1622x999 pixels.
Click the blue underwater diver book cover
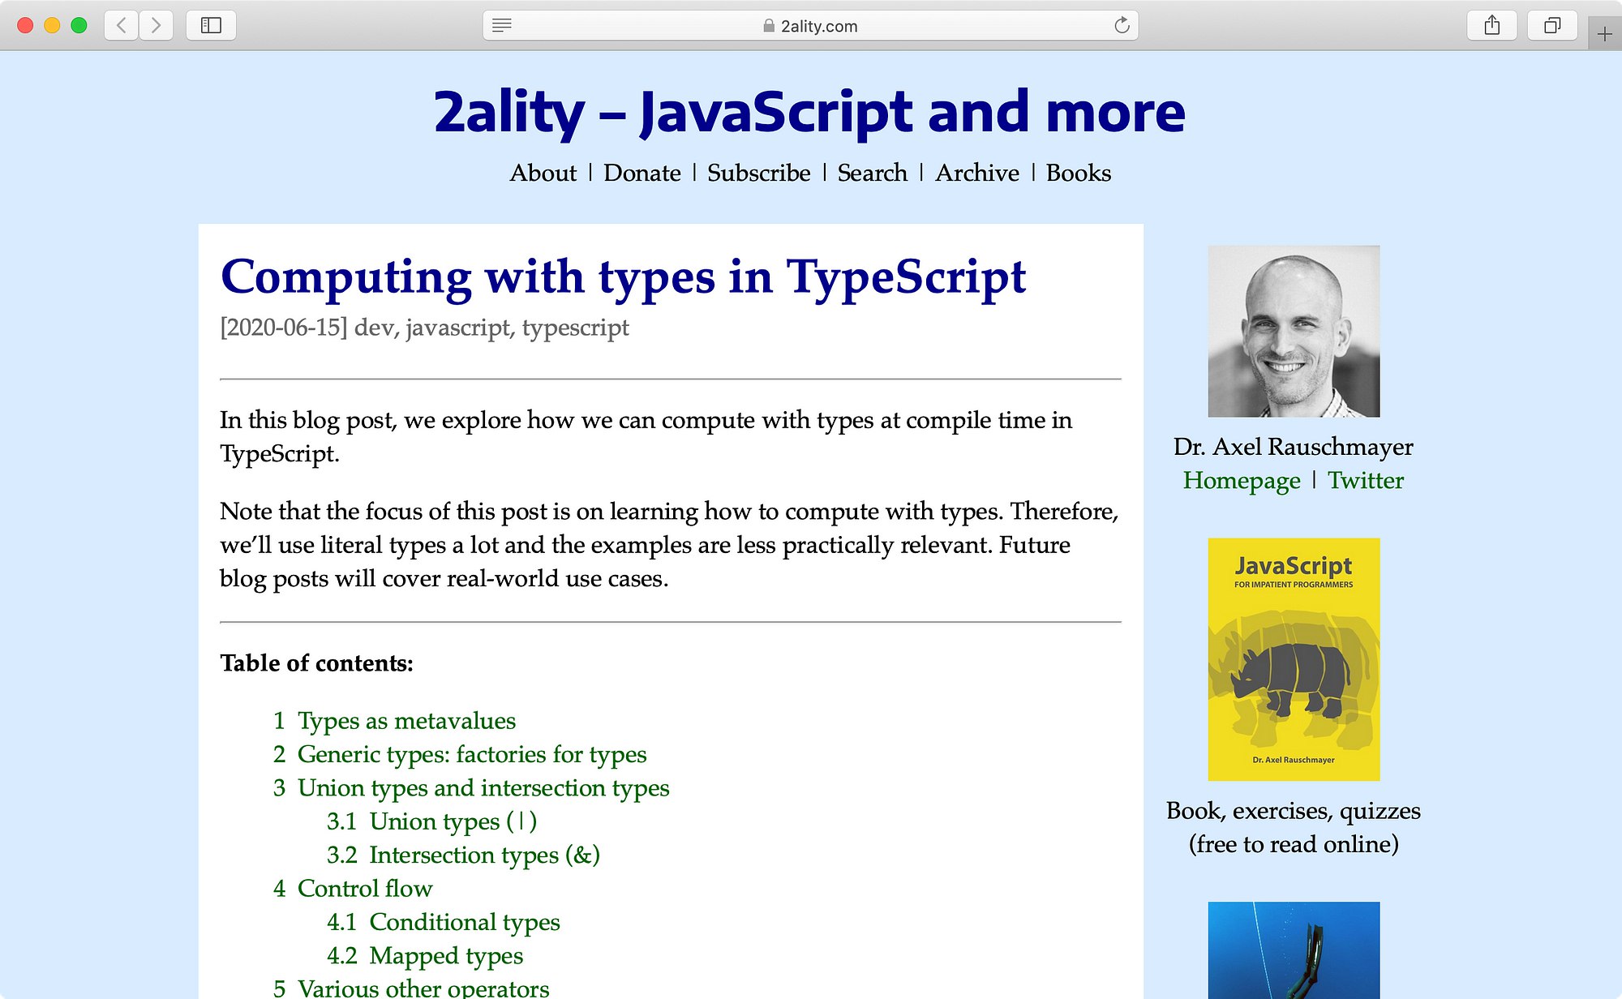pyautogui.click(x=1294, y=950)
